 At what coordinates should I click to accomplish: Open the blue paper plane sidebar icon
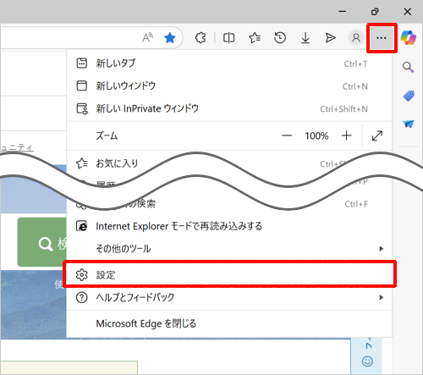click(409, 124)
